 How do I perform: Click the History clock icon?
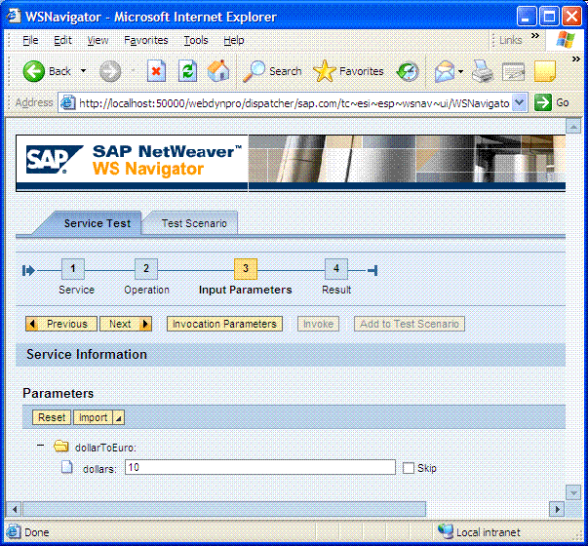click(x=408, y=71)
